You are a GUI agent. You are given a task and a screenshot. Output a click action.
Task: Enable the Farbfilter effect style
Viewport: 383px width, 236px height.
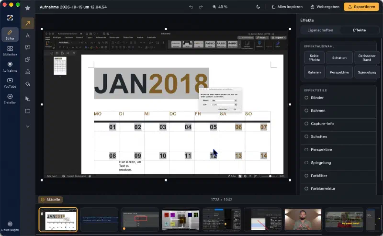click(x=306, y=176)
